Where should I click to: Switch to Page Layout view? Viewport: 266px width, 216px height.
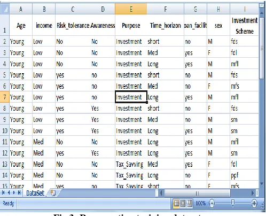pos(183,203)
